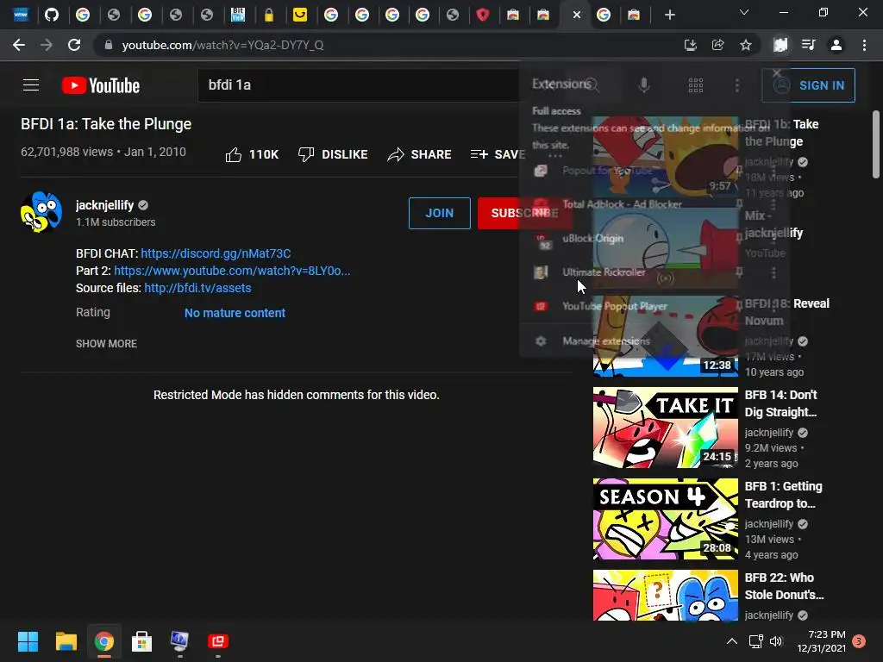Image resolution: width=883 pixels, height=662 pixels.
Task: Like the video with thumbs up
Action: click(252, 154)
